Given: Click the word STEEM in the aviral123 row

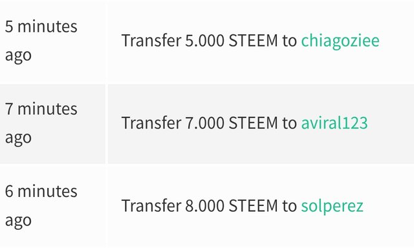Looking at the screenshot, I should pos(253,123).
